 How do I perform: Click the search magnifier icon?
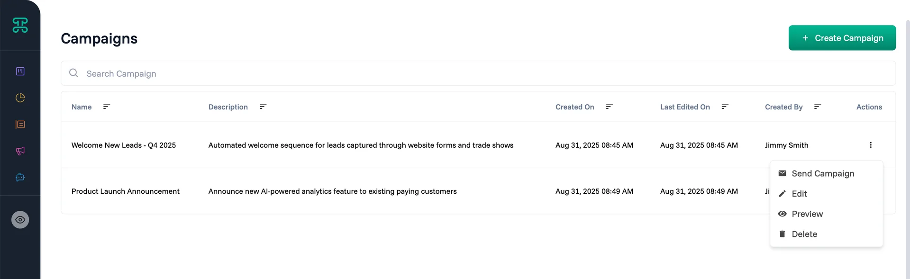(73, 73)
